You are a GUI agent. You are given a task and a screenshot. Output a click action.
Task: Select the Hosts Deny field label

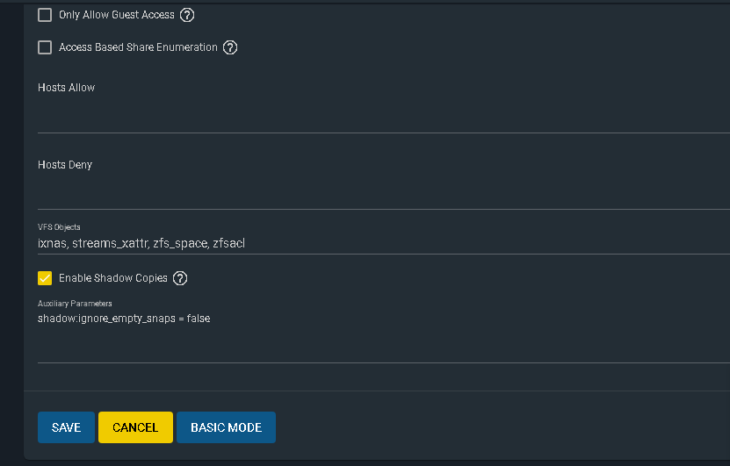click(65, 165)
